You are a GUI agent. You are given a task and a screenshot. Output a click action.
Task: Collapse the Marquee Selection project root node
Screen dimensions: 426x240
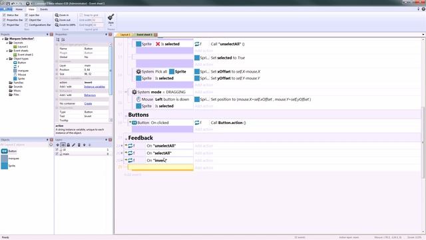3,39
